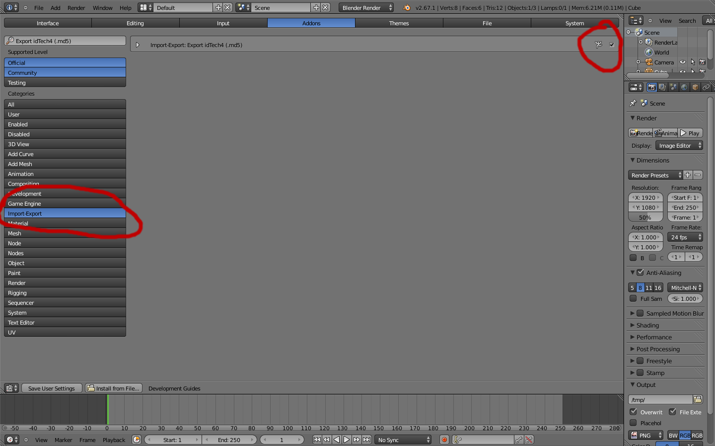Click the community addon icon beside md5 addon
715x446 pixels.
point(599,45)
